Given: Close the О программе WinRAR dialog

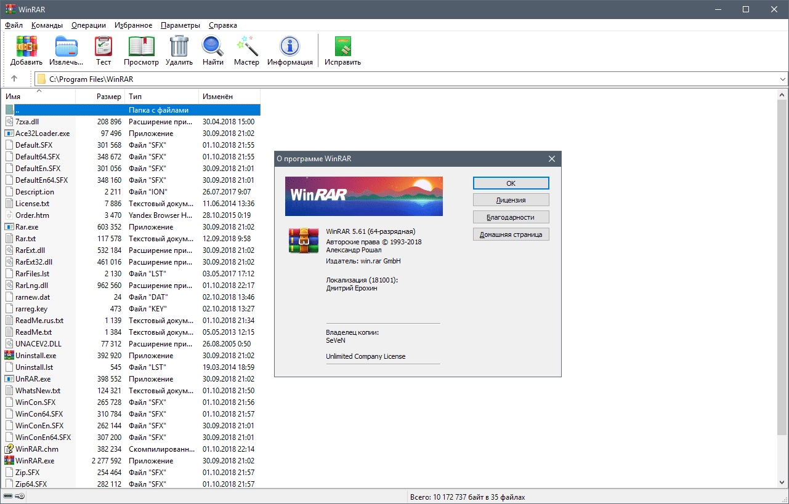Looking at the screenshot, I should tap(552, 159).
